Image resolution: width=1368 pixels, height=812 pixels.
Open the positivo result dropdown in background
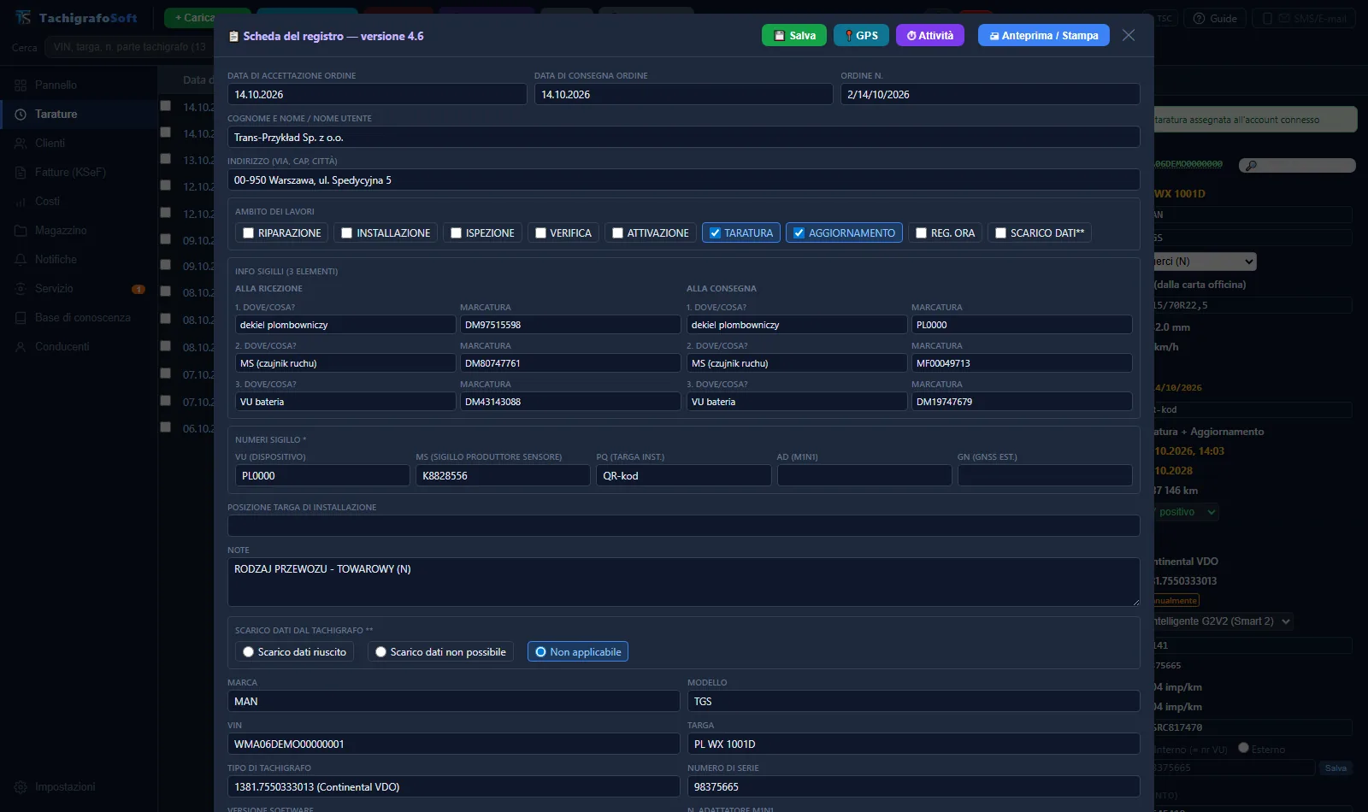pyautogui.click(x=1187, y=512)
